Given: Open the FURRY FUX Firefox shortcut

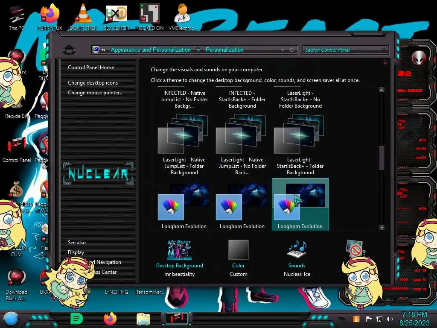Looking at the screenshot, I should tap(50, 17).
